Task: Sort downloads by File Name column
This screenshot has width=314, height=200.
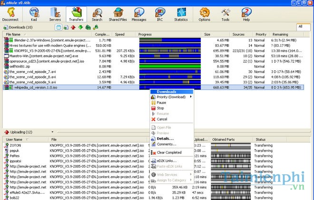Action: (x=48, y=34)
